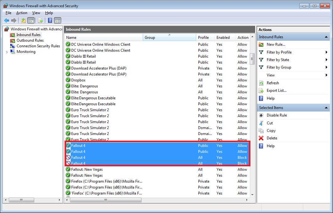Sort rules by the Action column header
The width and height of the screenshot is (333, 213).
click(243, 38)
